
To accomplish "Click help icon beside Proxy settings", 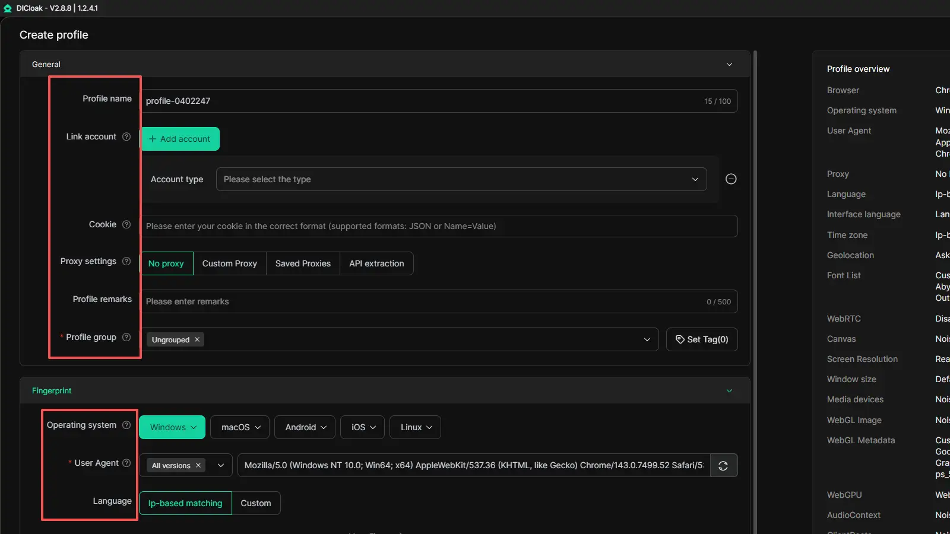I will 126,261.
